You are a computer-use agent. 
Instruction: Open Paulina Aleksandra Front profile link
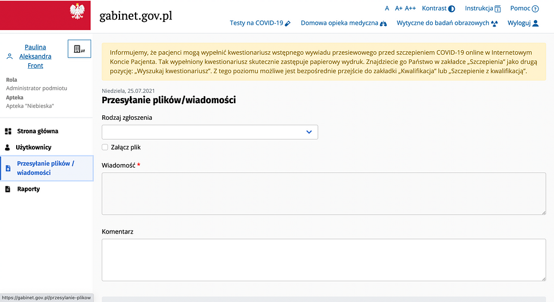coord(35,56)
